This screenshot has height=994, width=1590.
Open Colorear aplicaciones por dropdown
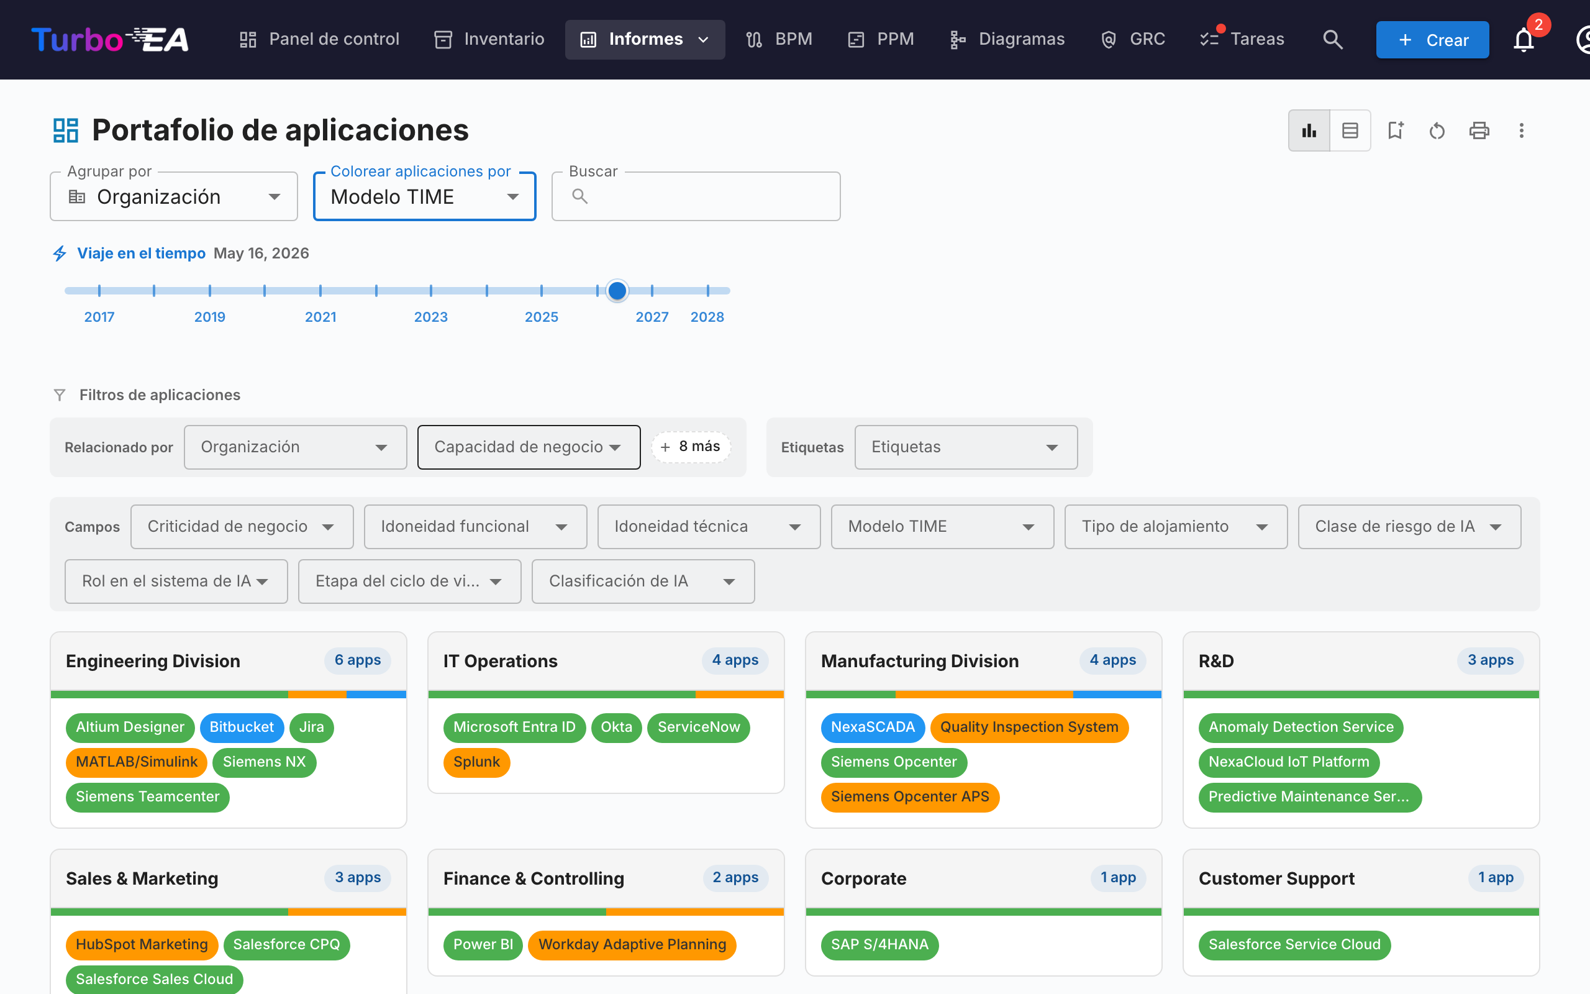pyautogui.click(x=424, y=196)
